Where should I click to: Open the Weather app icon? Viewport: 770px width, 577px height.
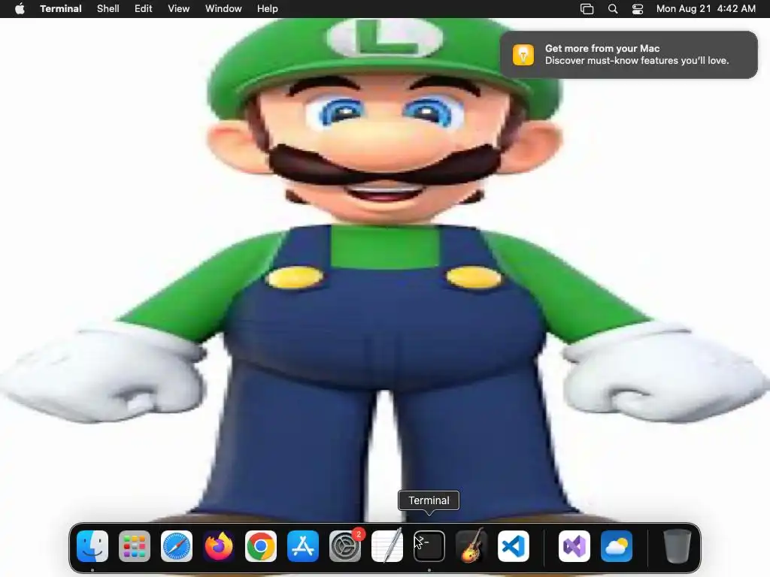pyautogui.click(x=617, y=546)
